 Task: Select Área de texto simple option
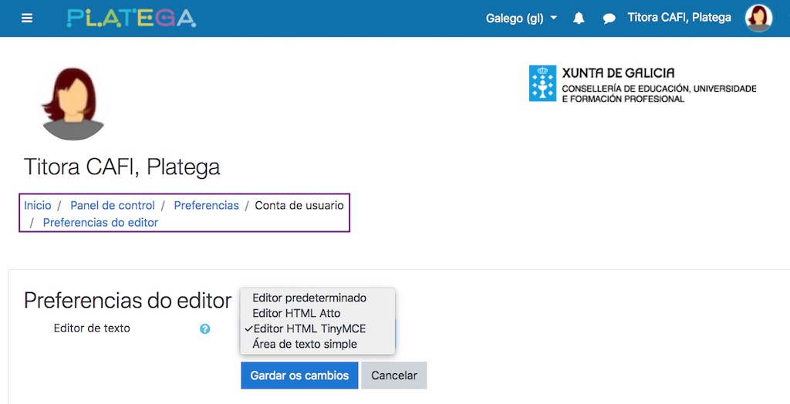click(317, 345)
